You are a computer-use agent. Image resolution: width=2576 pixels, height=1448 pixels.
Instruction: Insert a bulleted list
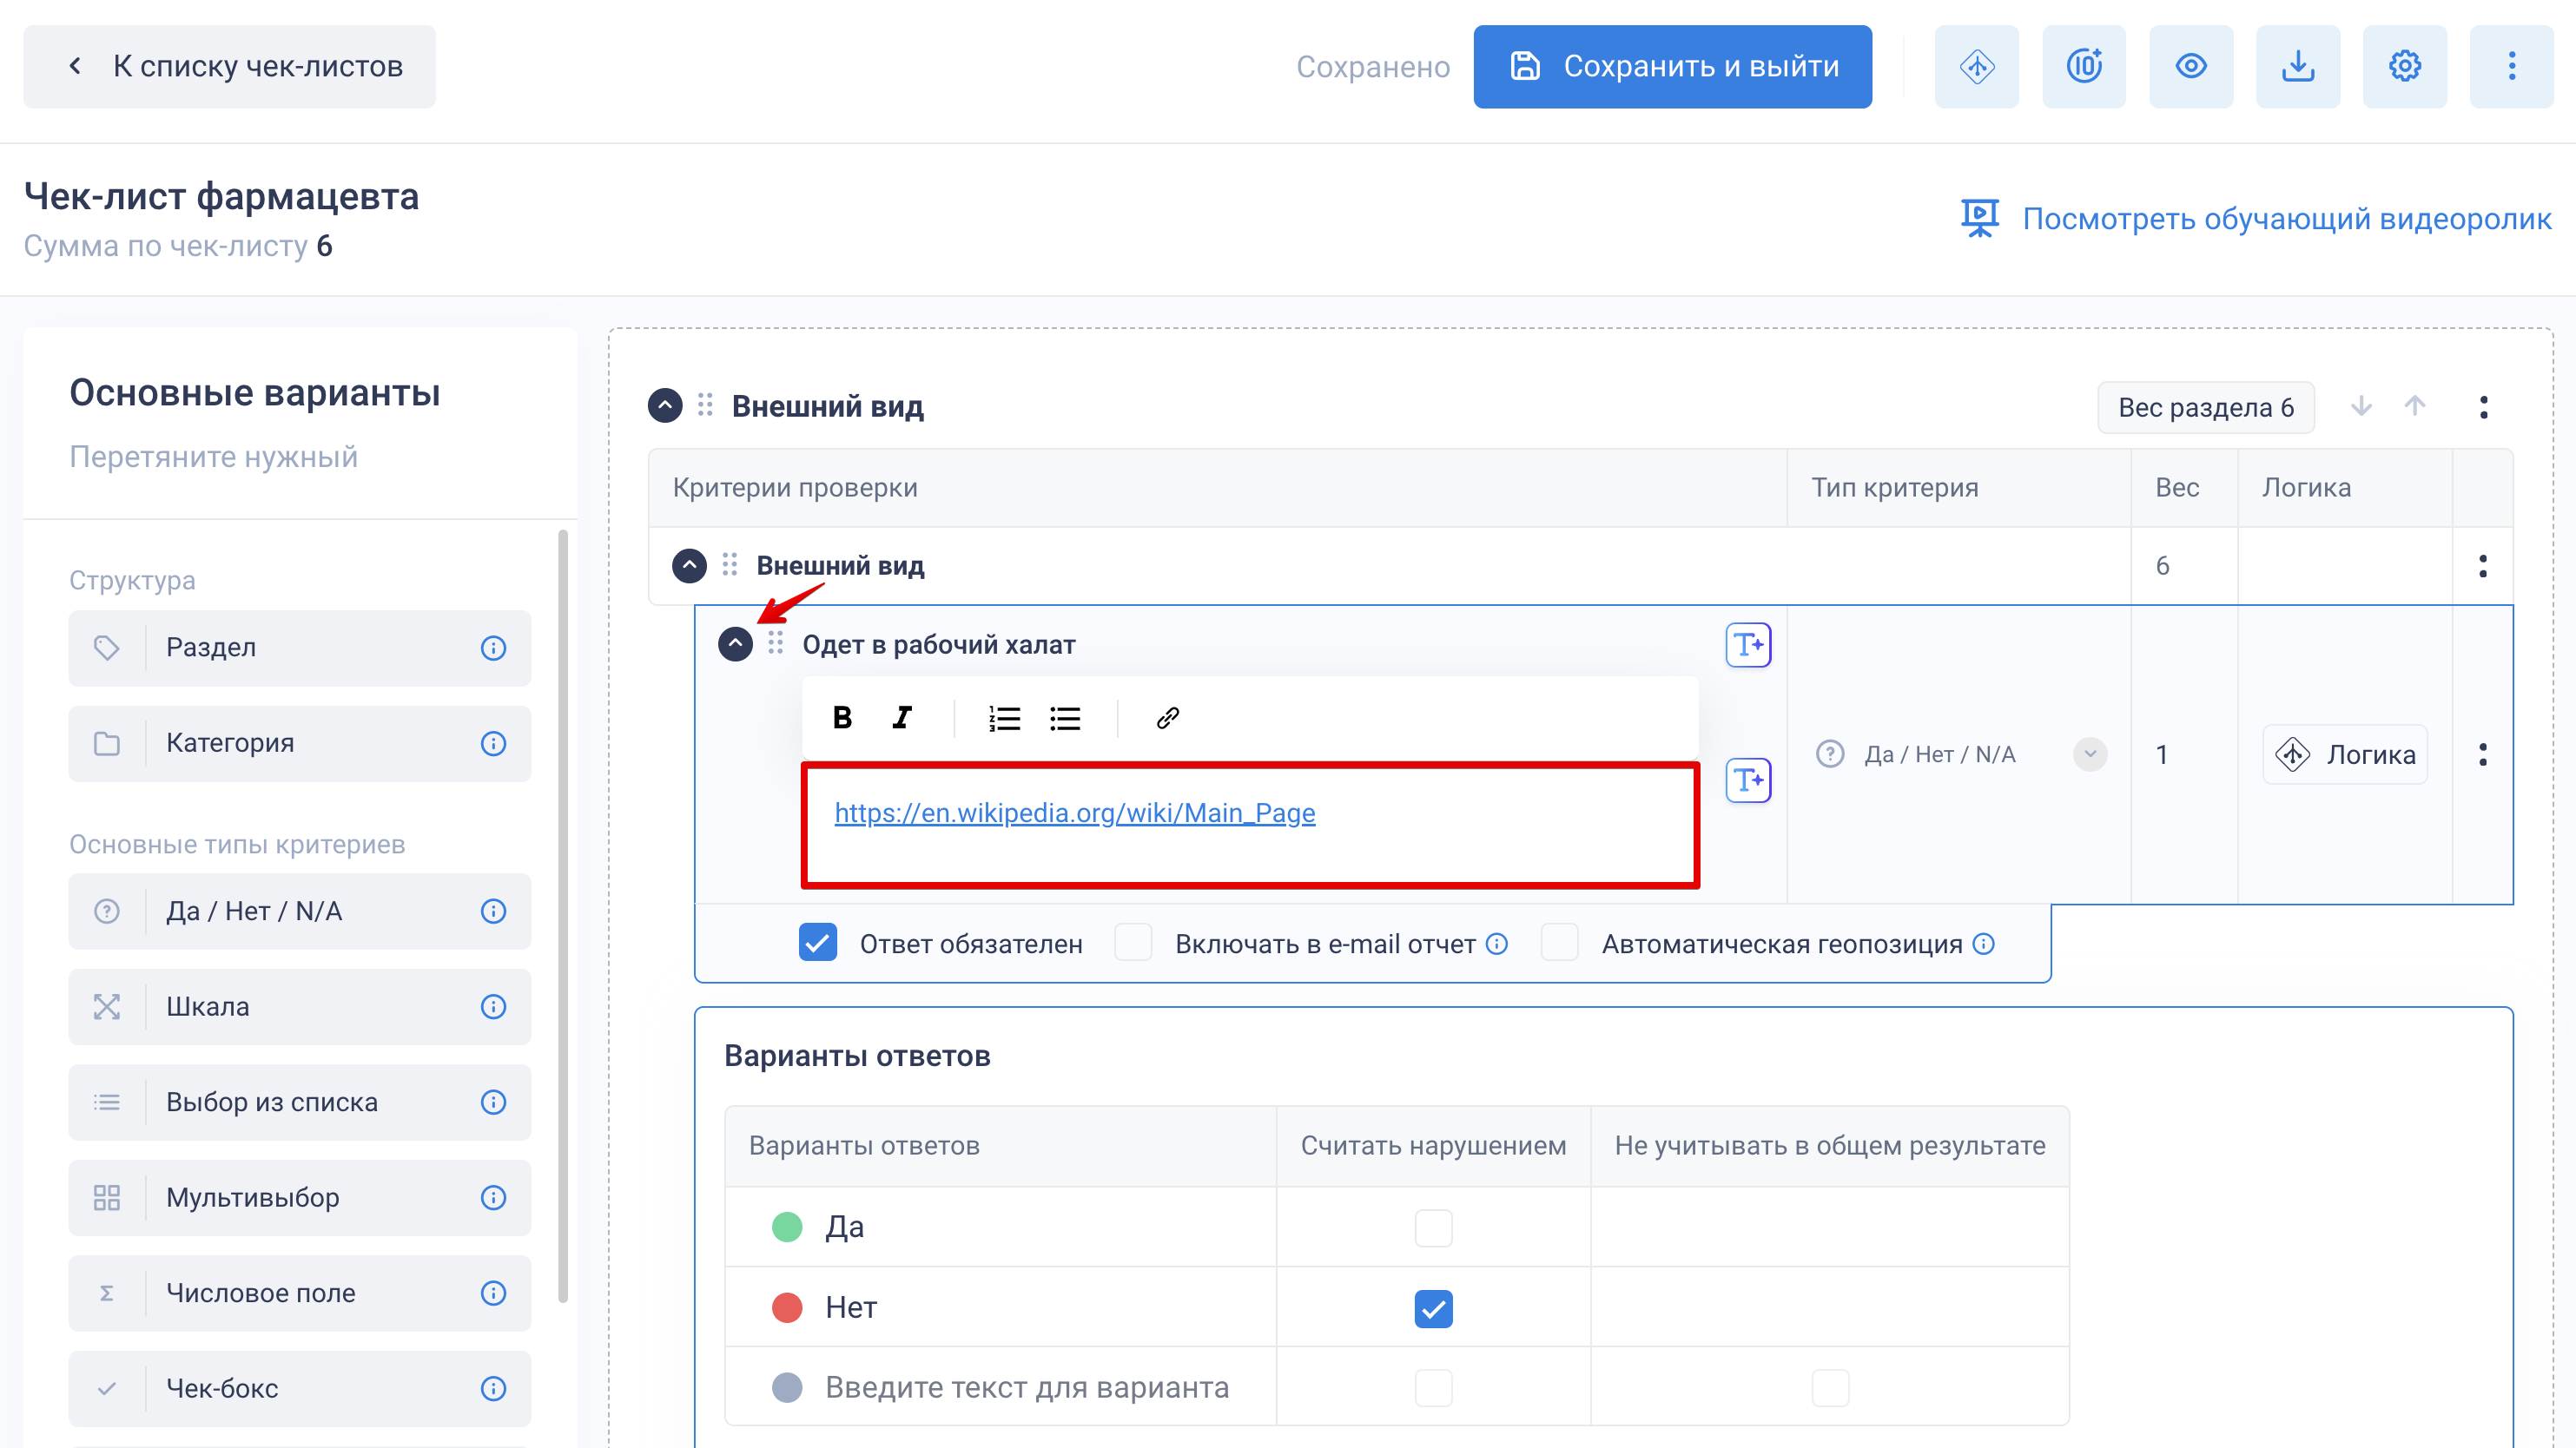tap(1065, 718)
